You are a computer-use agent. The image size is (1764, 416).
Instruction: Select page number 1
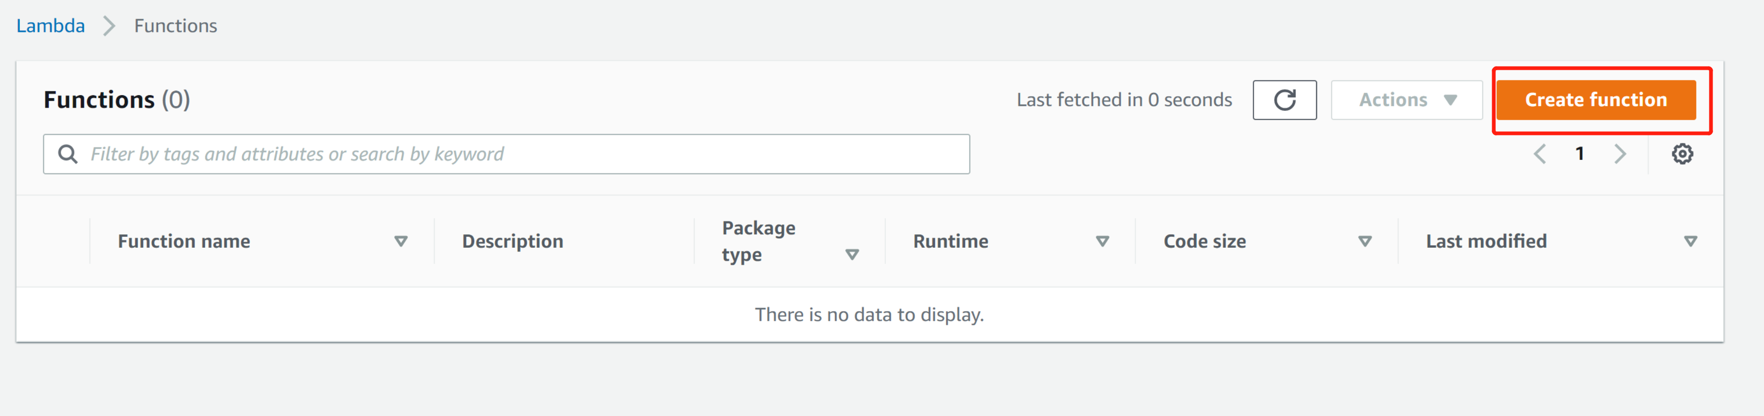pos(1580,154)
